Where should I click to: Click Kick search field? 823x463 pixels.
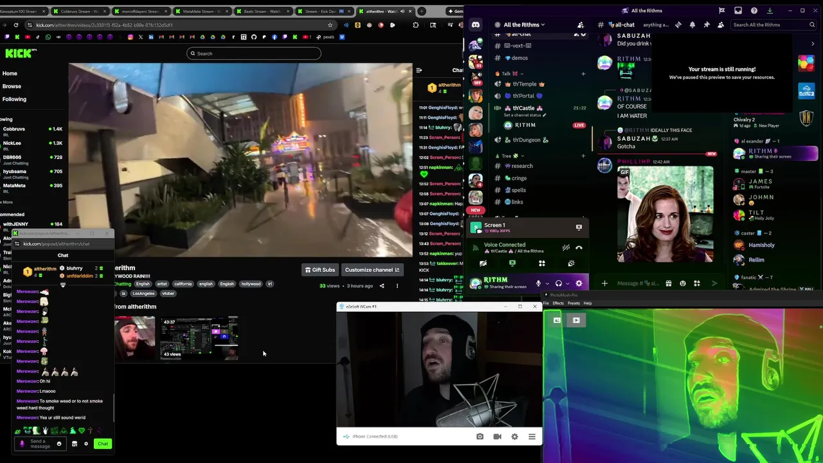[254, 53]
